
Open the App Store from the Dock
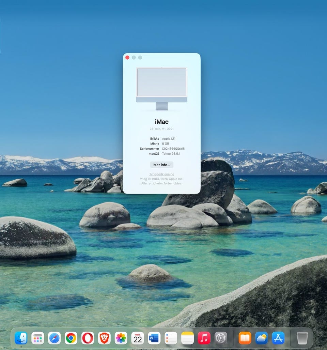pyautogui.click(x=278, y=338)
